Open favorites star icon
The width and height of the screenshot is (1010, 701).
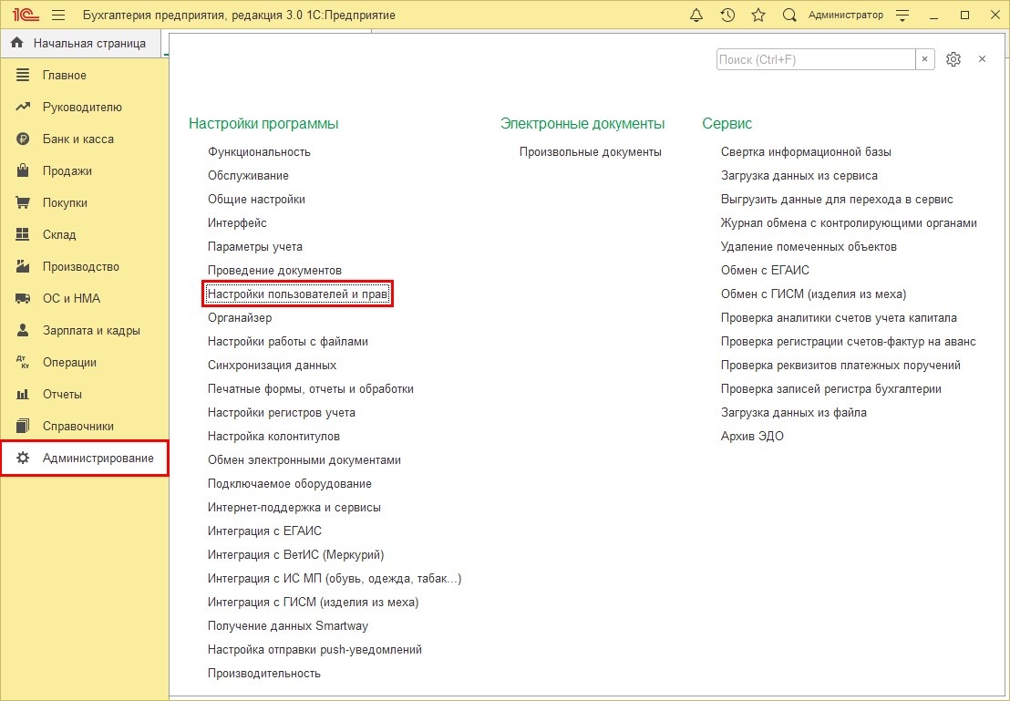coord(758,15)
